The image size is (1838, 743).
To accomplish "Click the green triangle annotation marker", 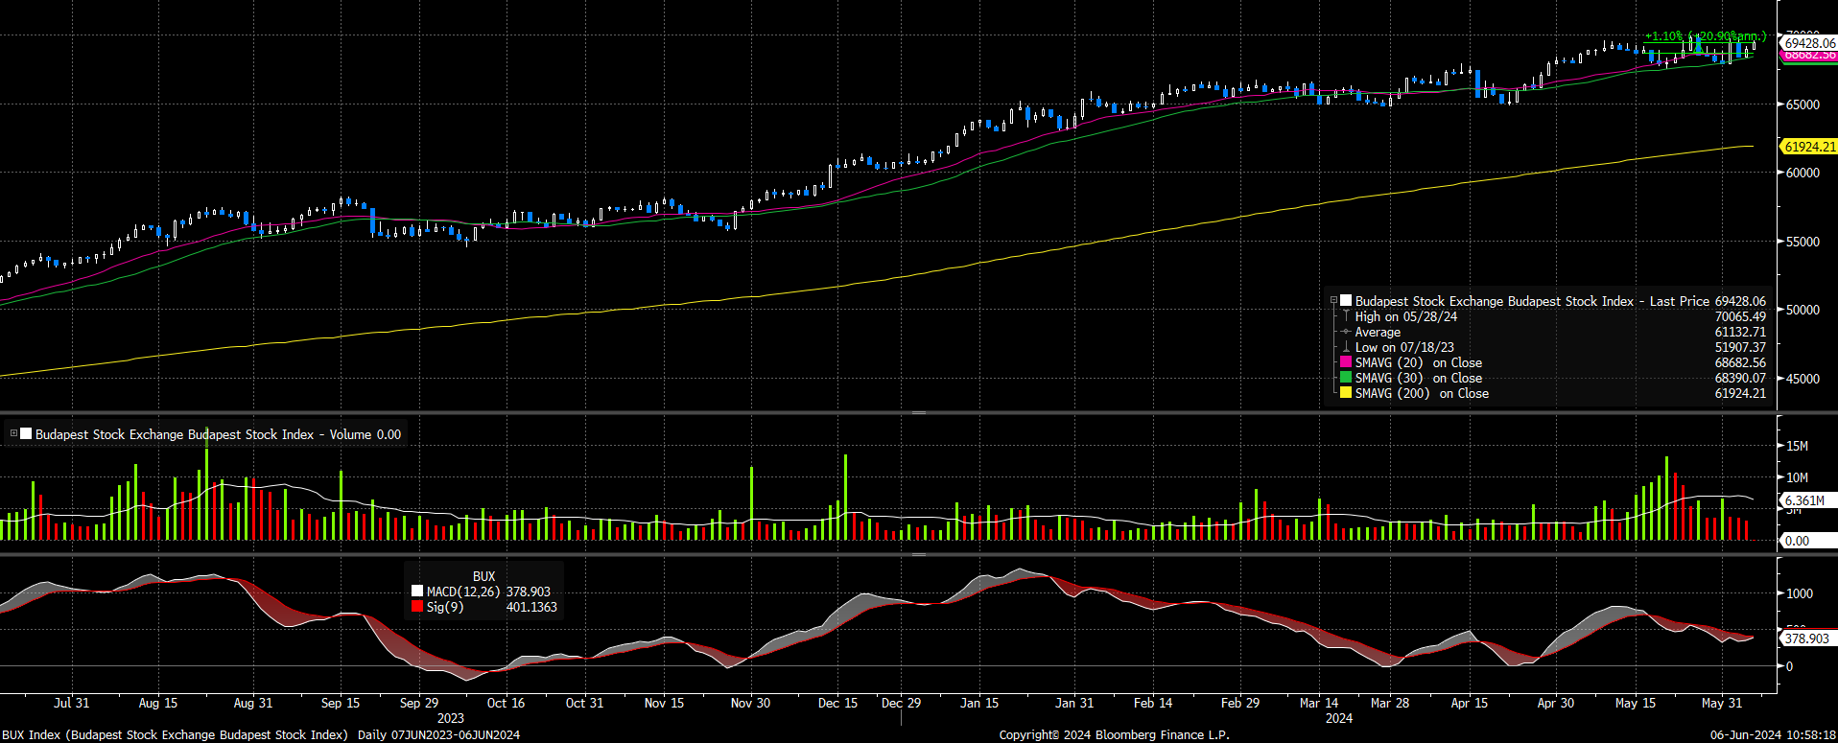I will coord(1698,46).
